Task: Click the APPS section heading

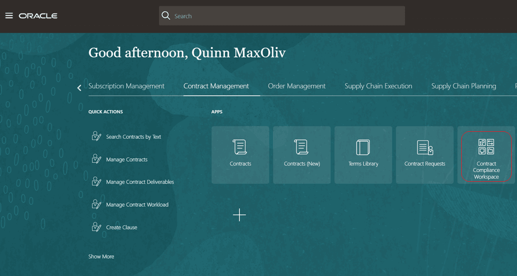Action: point(217,112)
